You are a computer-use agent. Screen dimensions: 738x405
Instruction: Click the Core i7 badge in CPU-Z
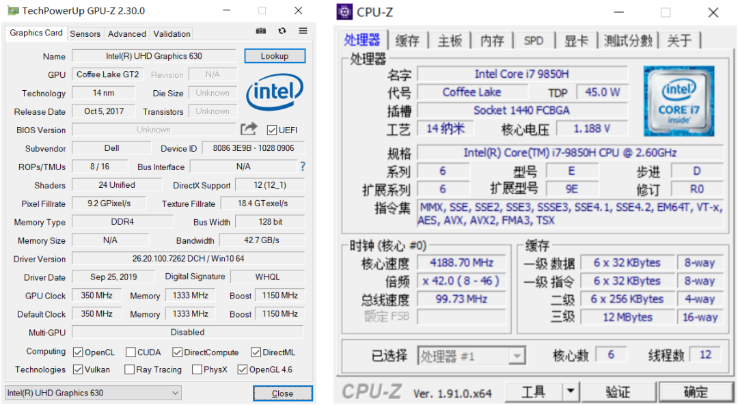679,101
